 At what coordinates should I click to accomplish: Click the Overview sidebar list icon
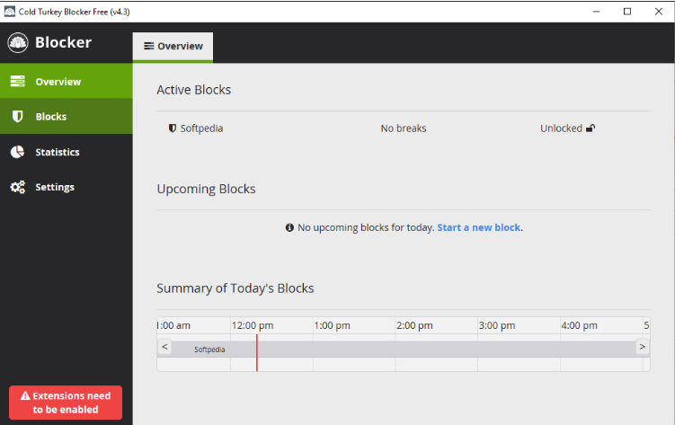click(18, 81)
